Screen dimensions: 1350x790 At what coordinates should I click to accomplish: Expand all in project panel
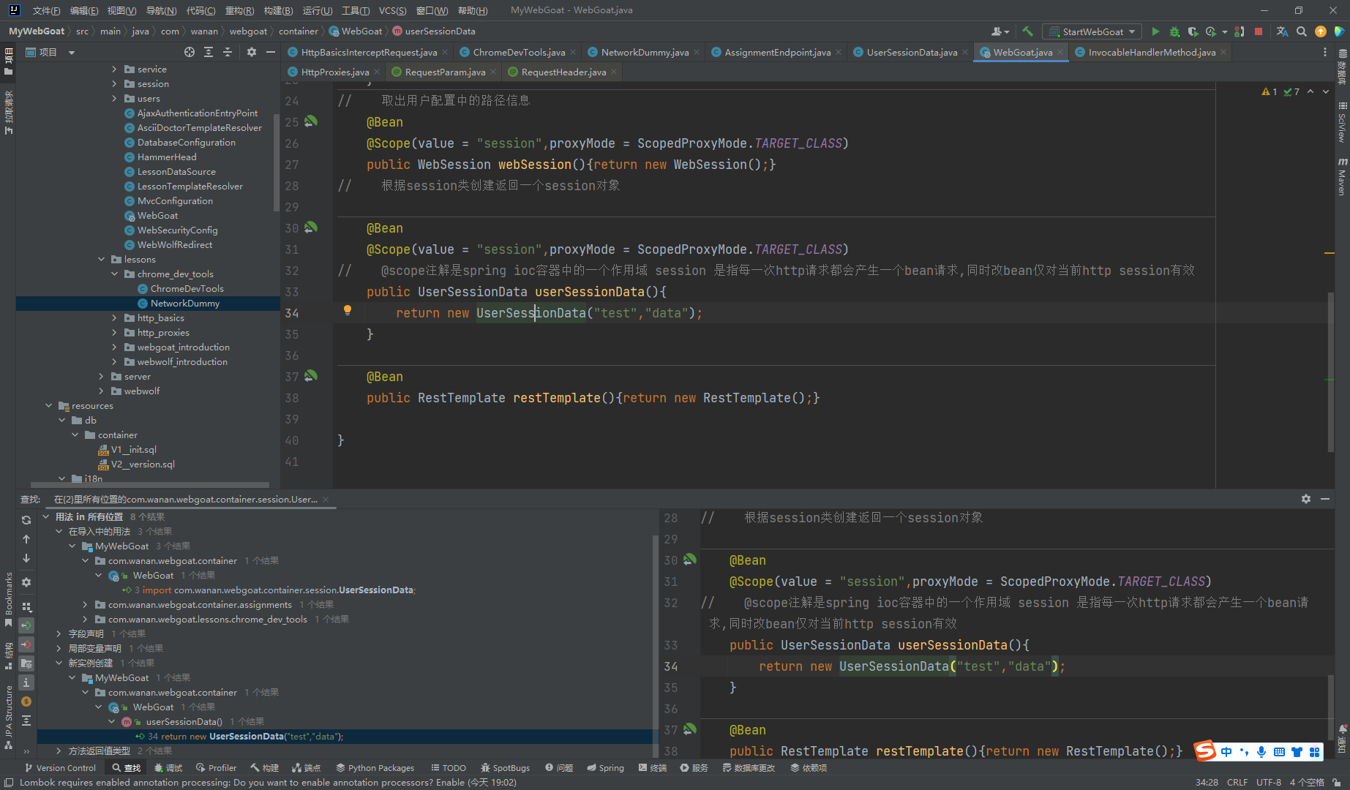point(209,52)
